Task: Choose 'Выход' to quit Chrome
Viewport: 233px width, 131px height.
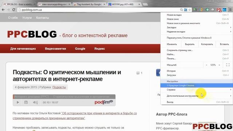Action: tap(197, 102)
